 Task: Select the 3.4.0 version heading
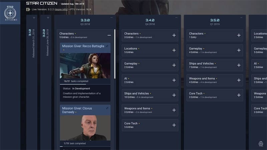tap(150, 20)
